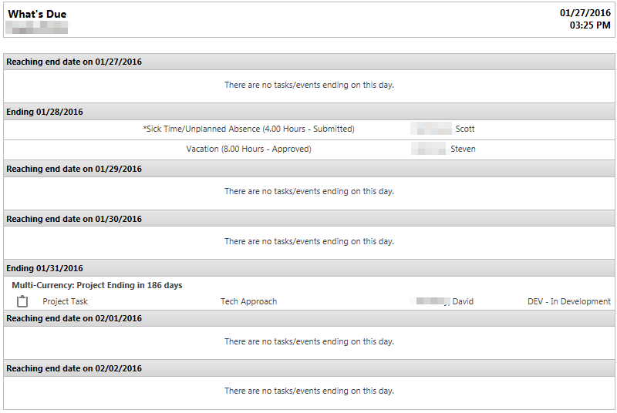Click the Project Task clipboard icon
The width and height of the screenshot is (617, 413).
[22, 301]
